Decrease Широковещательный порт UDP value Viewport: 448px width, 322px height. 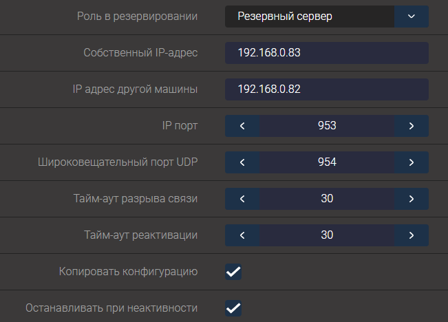coord(242,162)
